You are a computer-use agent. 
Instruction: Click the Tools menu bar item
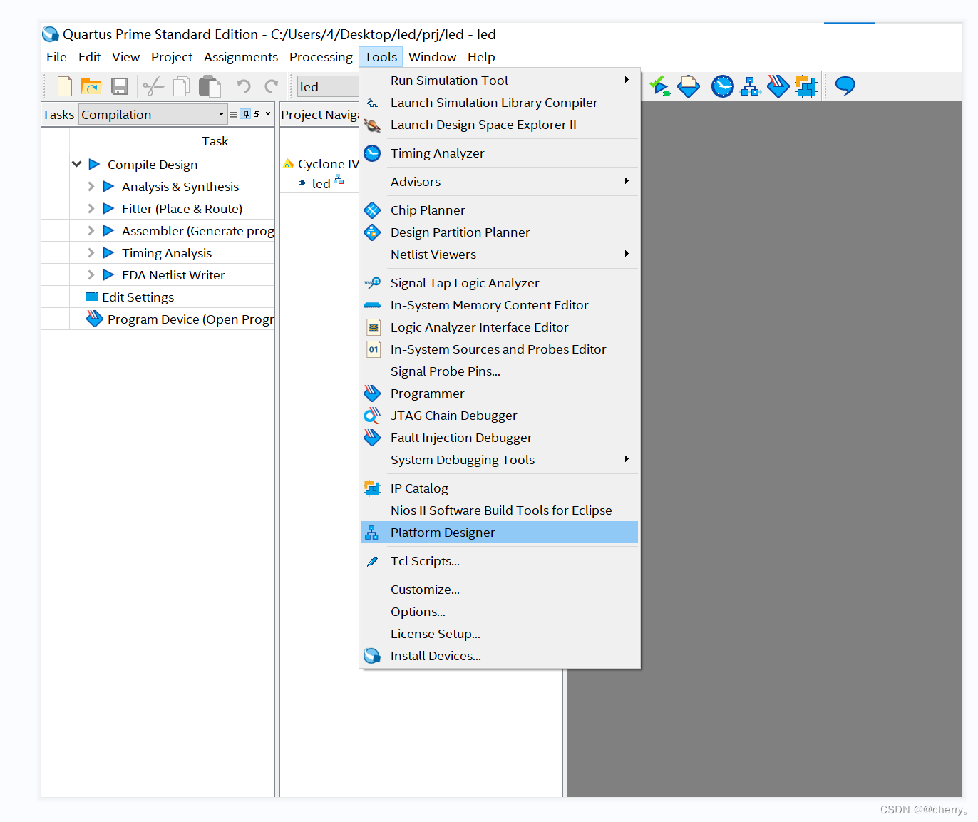pyautogui.click(x=381, y=57)
